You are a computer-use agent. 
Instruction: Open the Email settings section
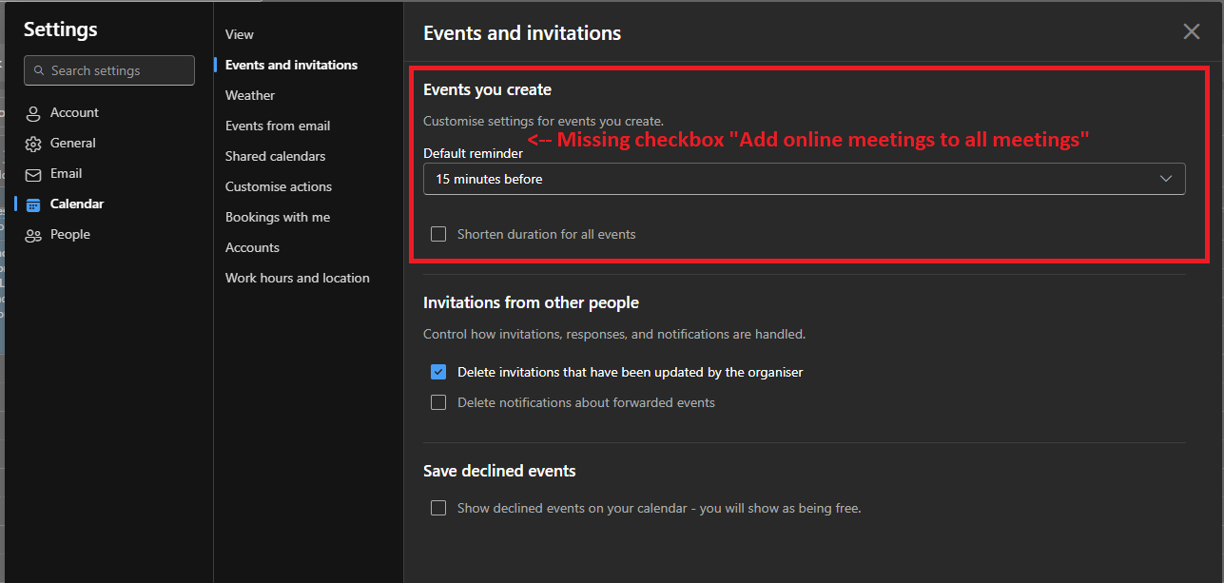[67, 173]
